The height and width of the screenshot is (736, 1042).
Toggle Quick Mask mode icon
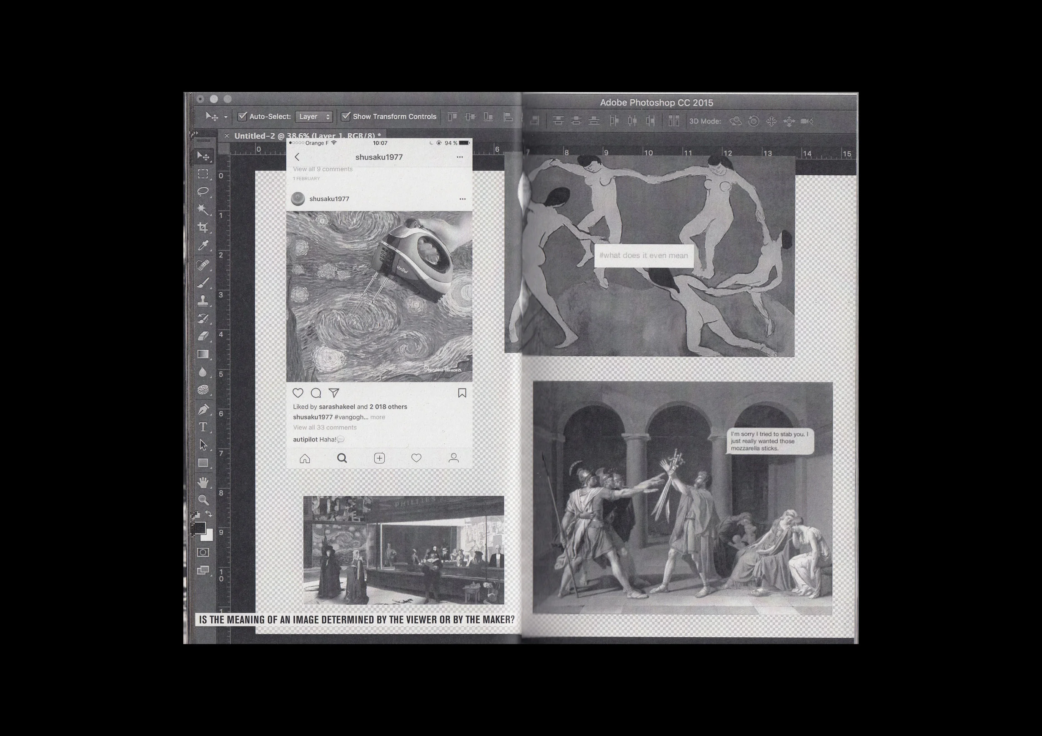tap(203, 552)
